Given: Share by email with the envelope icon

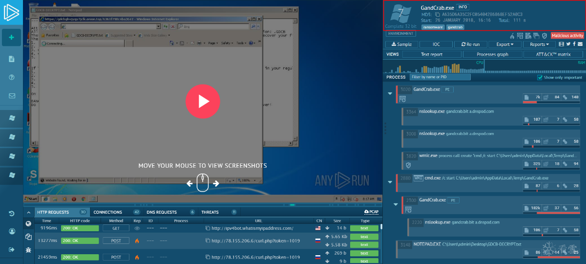Looking at the screenshot, I should pyautogui.click(x=580, y=44).
